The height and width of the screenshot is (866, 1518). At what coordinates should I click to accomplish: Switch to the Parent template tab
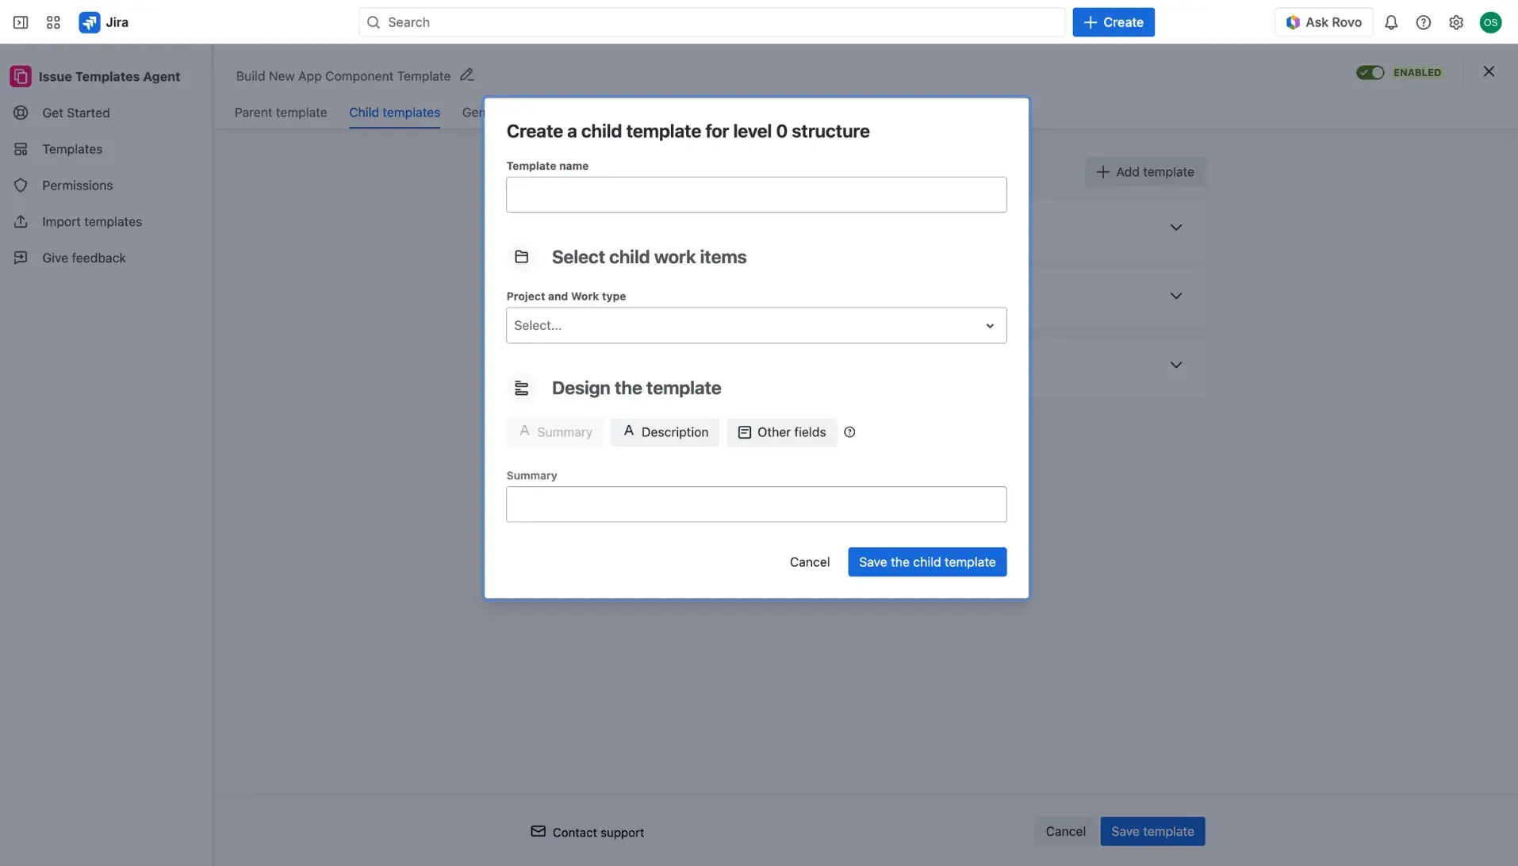click(280, 112)
